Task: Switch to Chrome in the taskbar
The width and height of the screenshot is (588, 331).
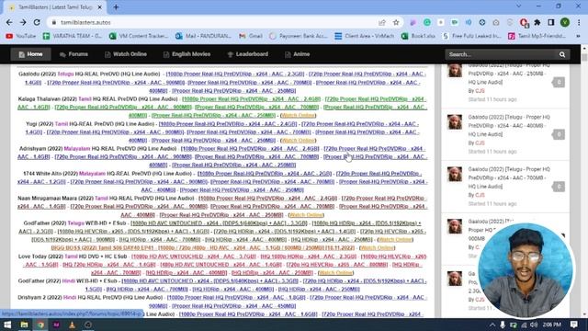Action: tap(40, 325)
